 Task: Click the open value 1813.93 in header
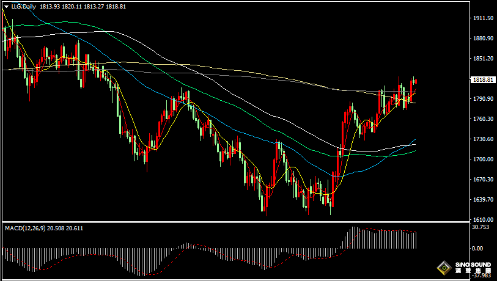50,6
